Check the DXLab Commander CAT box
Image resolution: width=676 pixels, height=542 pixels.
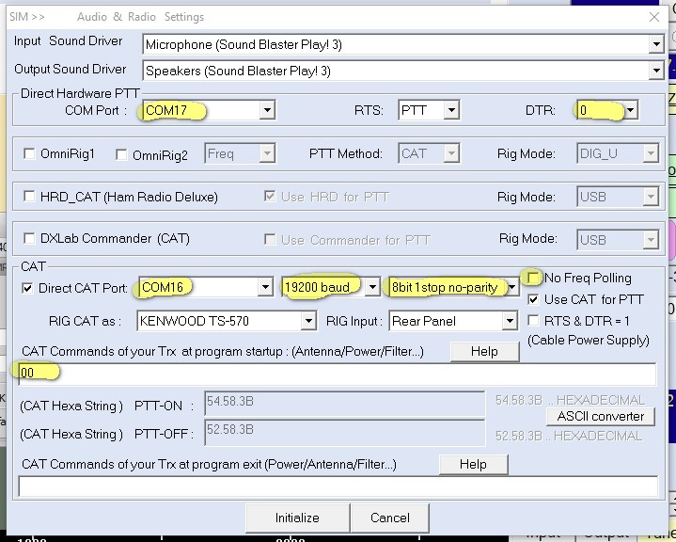pyautogui.click(x=30, y=239)
